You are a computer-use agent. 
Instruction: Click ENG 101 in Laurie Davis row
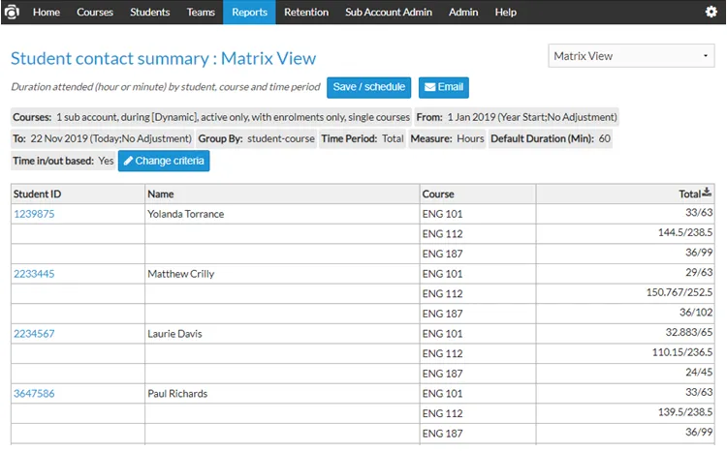(442, 333)
